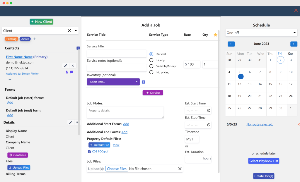Click the Active status tag
The width and height of the screenshot is (300, 182).
[x=25, y=39]
